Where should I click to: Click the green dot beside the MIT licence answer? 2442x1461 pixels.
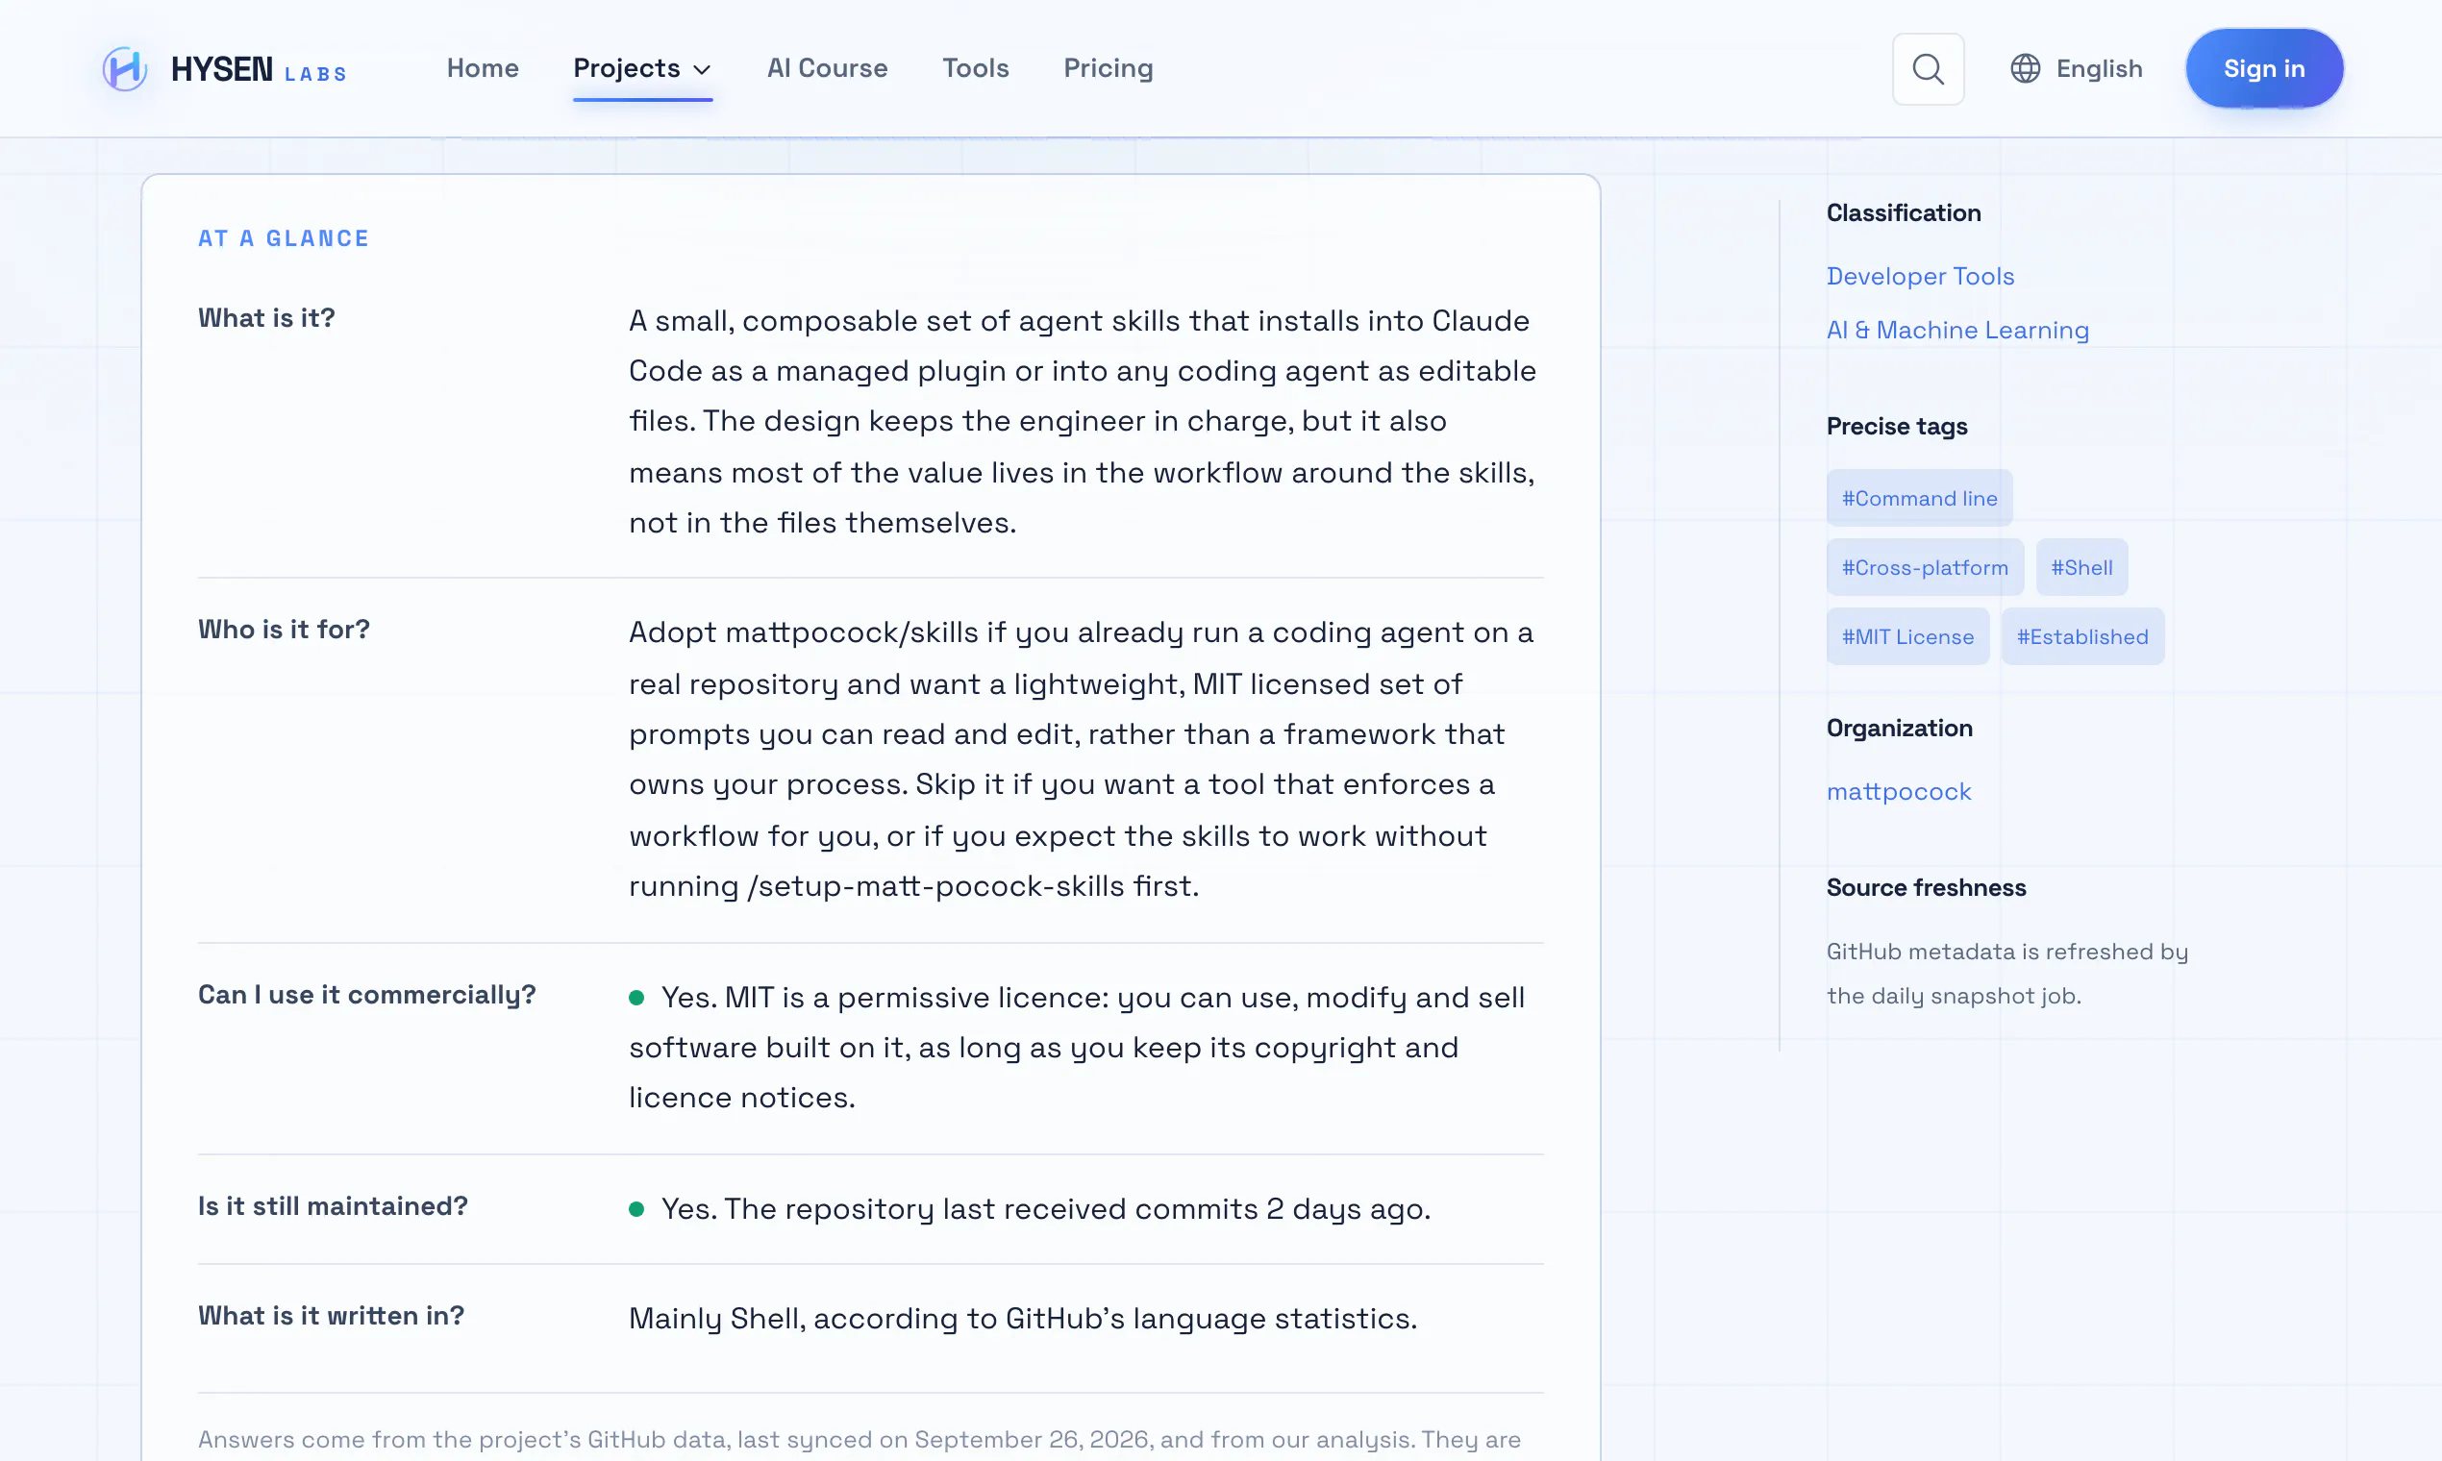(636, 999)
